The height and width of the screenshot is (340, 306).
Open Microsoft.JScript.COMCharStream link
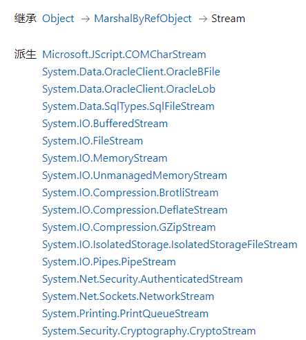point(124,55)
